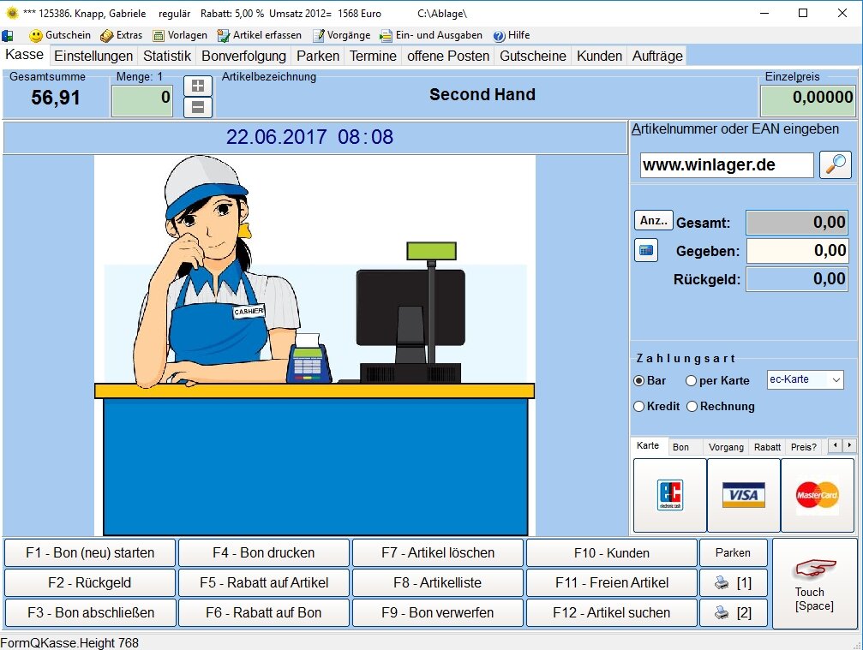This screenshot has height=650, width=863.
Task: Click inside the Artikelnummer input field
Action: tap(724, 164)
